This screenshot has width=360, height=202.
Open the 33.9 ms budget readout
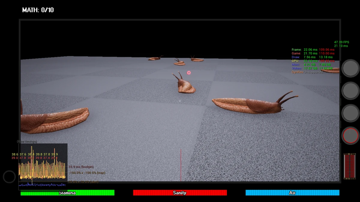81,166
